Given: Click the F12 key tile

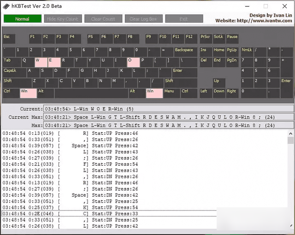Looking at the screenshot, I should point(191,39).
